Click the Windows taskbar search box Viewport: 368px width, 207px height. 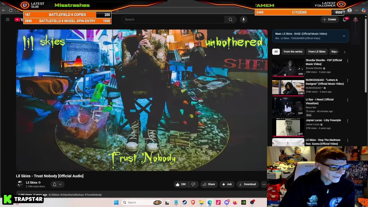click(141, 202)
